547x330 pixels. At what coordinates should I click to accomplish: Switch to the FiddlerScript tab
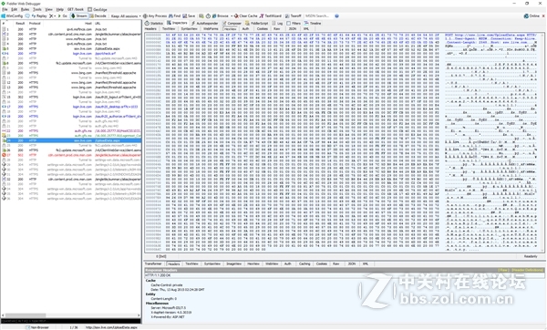[x=257, y=23]
